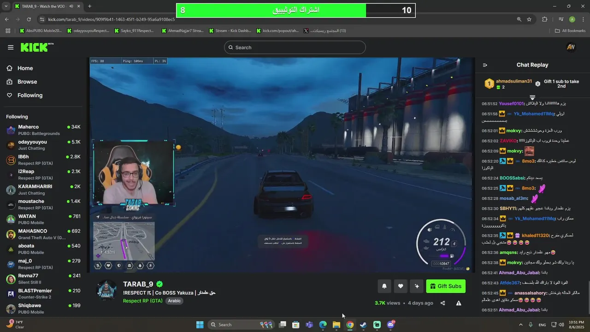Open Stream - Kick Dashboard bookmark

click(x=230, y=31)
